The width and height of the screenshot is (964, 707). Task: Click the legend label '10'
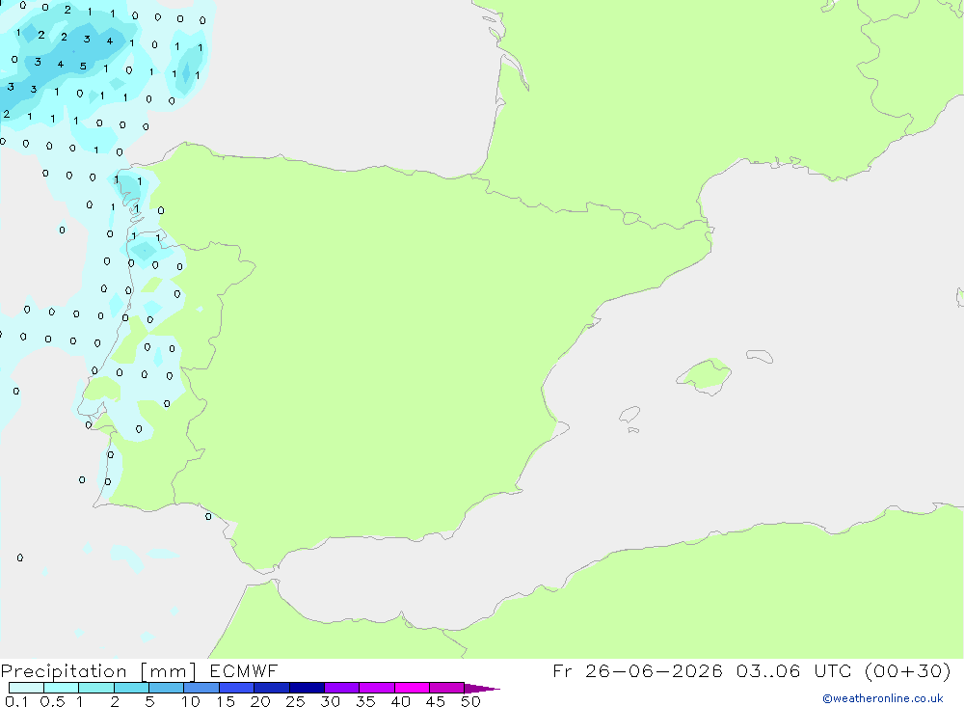tap(191, 701)
